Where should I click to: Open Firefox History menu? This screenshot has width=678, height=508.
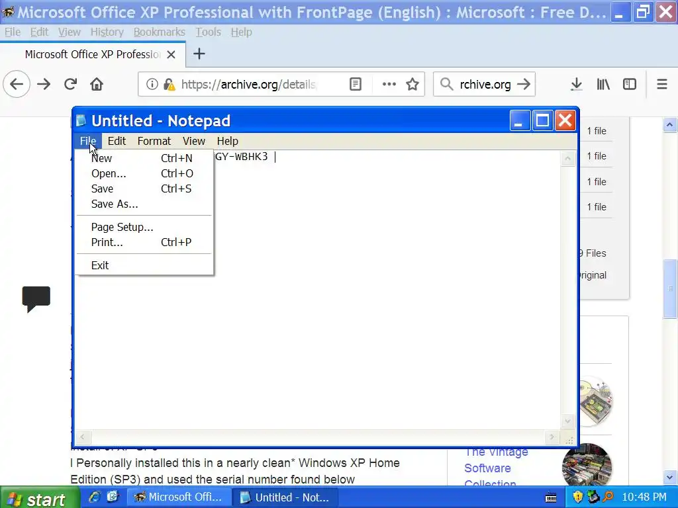point(107,32)
